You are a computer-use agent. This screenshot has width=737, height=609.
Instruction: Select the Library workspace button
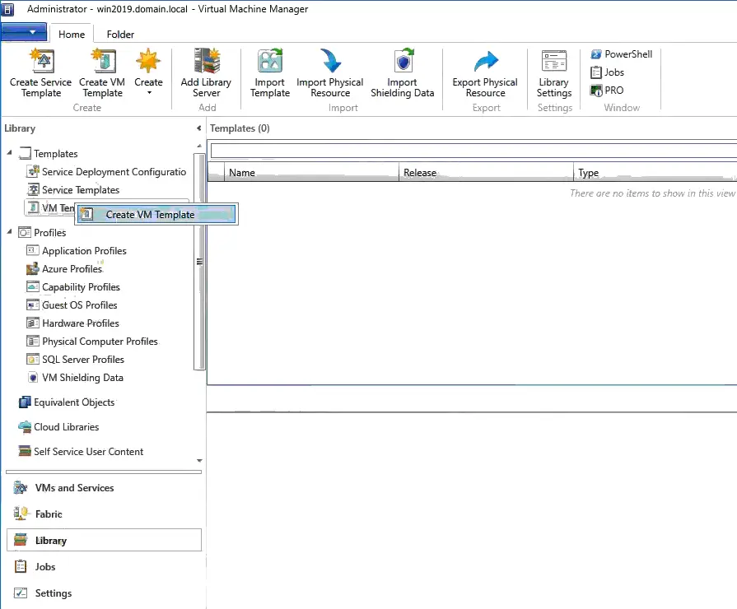105,541
